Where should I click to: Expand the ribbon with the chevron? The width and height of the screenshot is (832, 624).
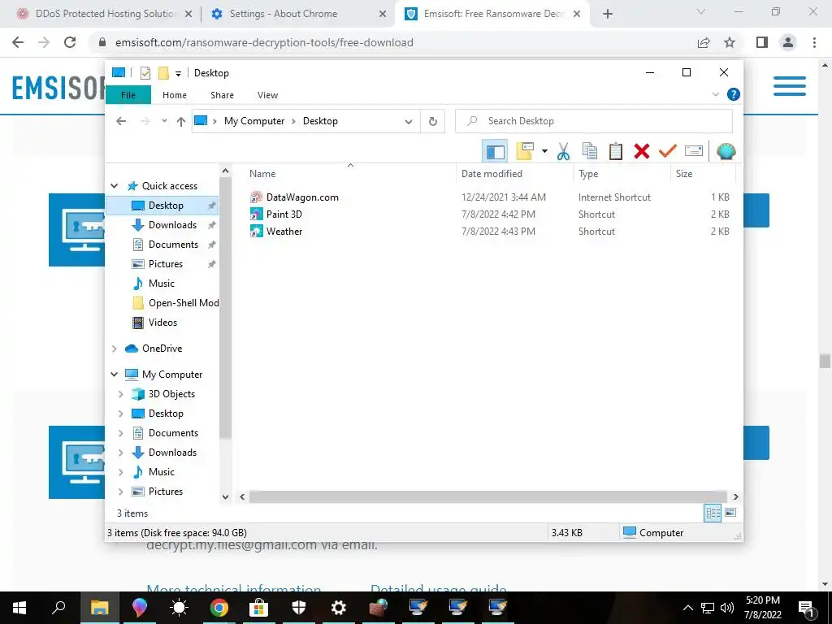coord(715,94)
